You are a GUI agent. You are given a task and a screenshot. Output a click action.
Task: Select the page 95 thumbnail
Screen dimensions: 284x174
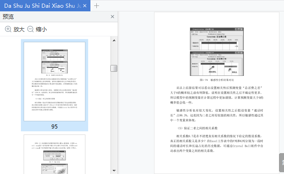pyautogui.click(x=55, y=81)
